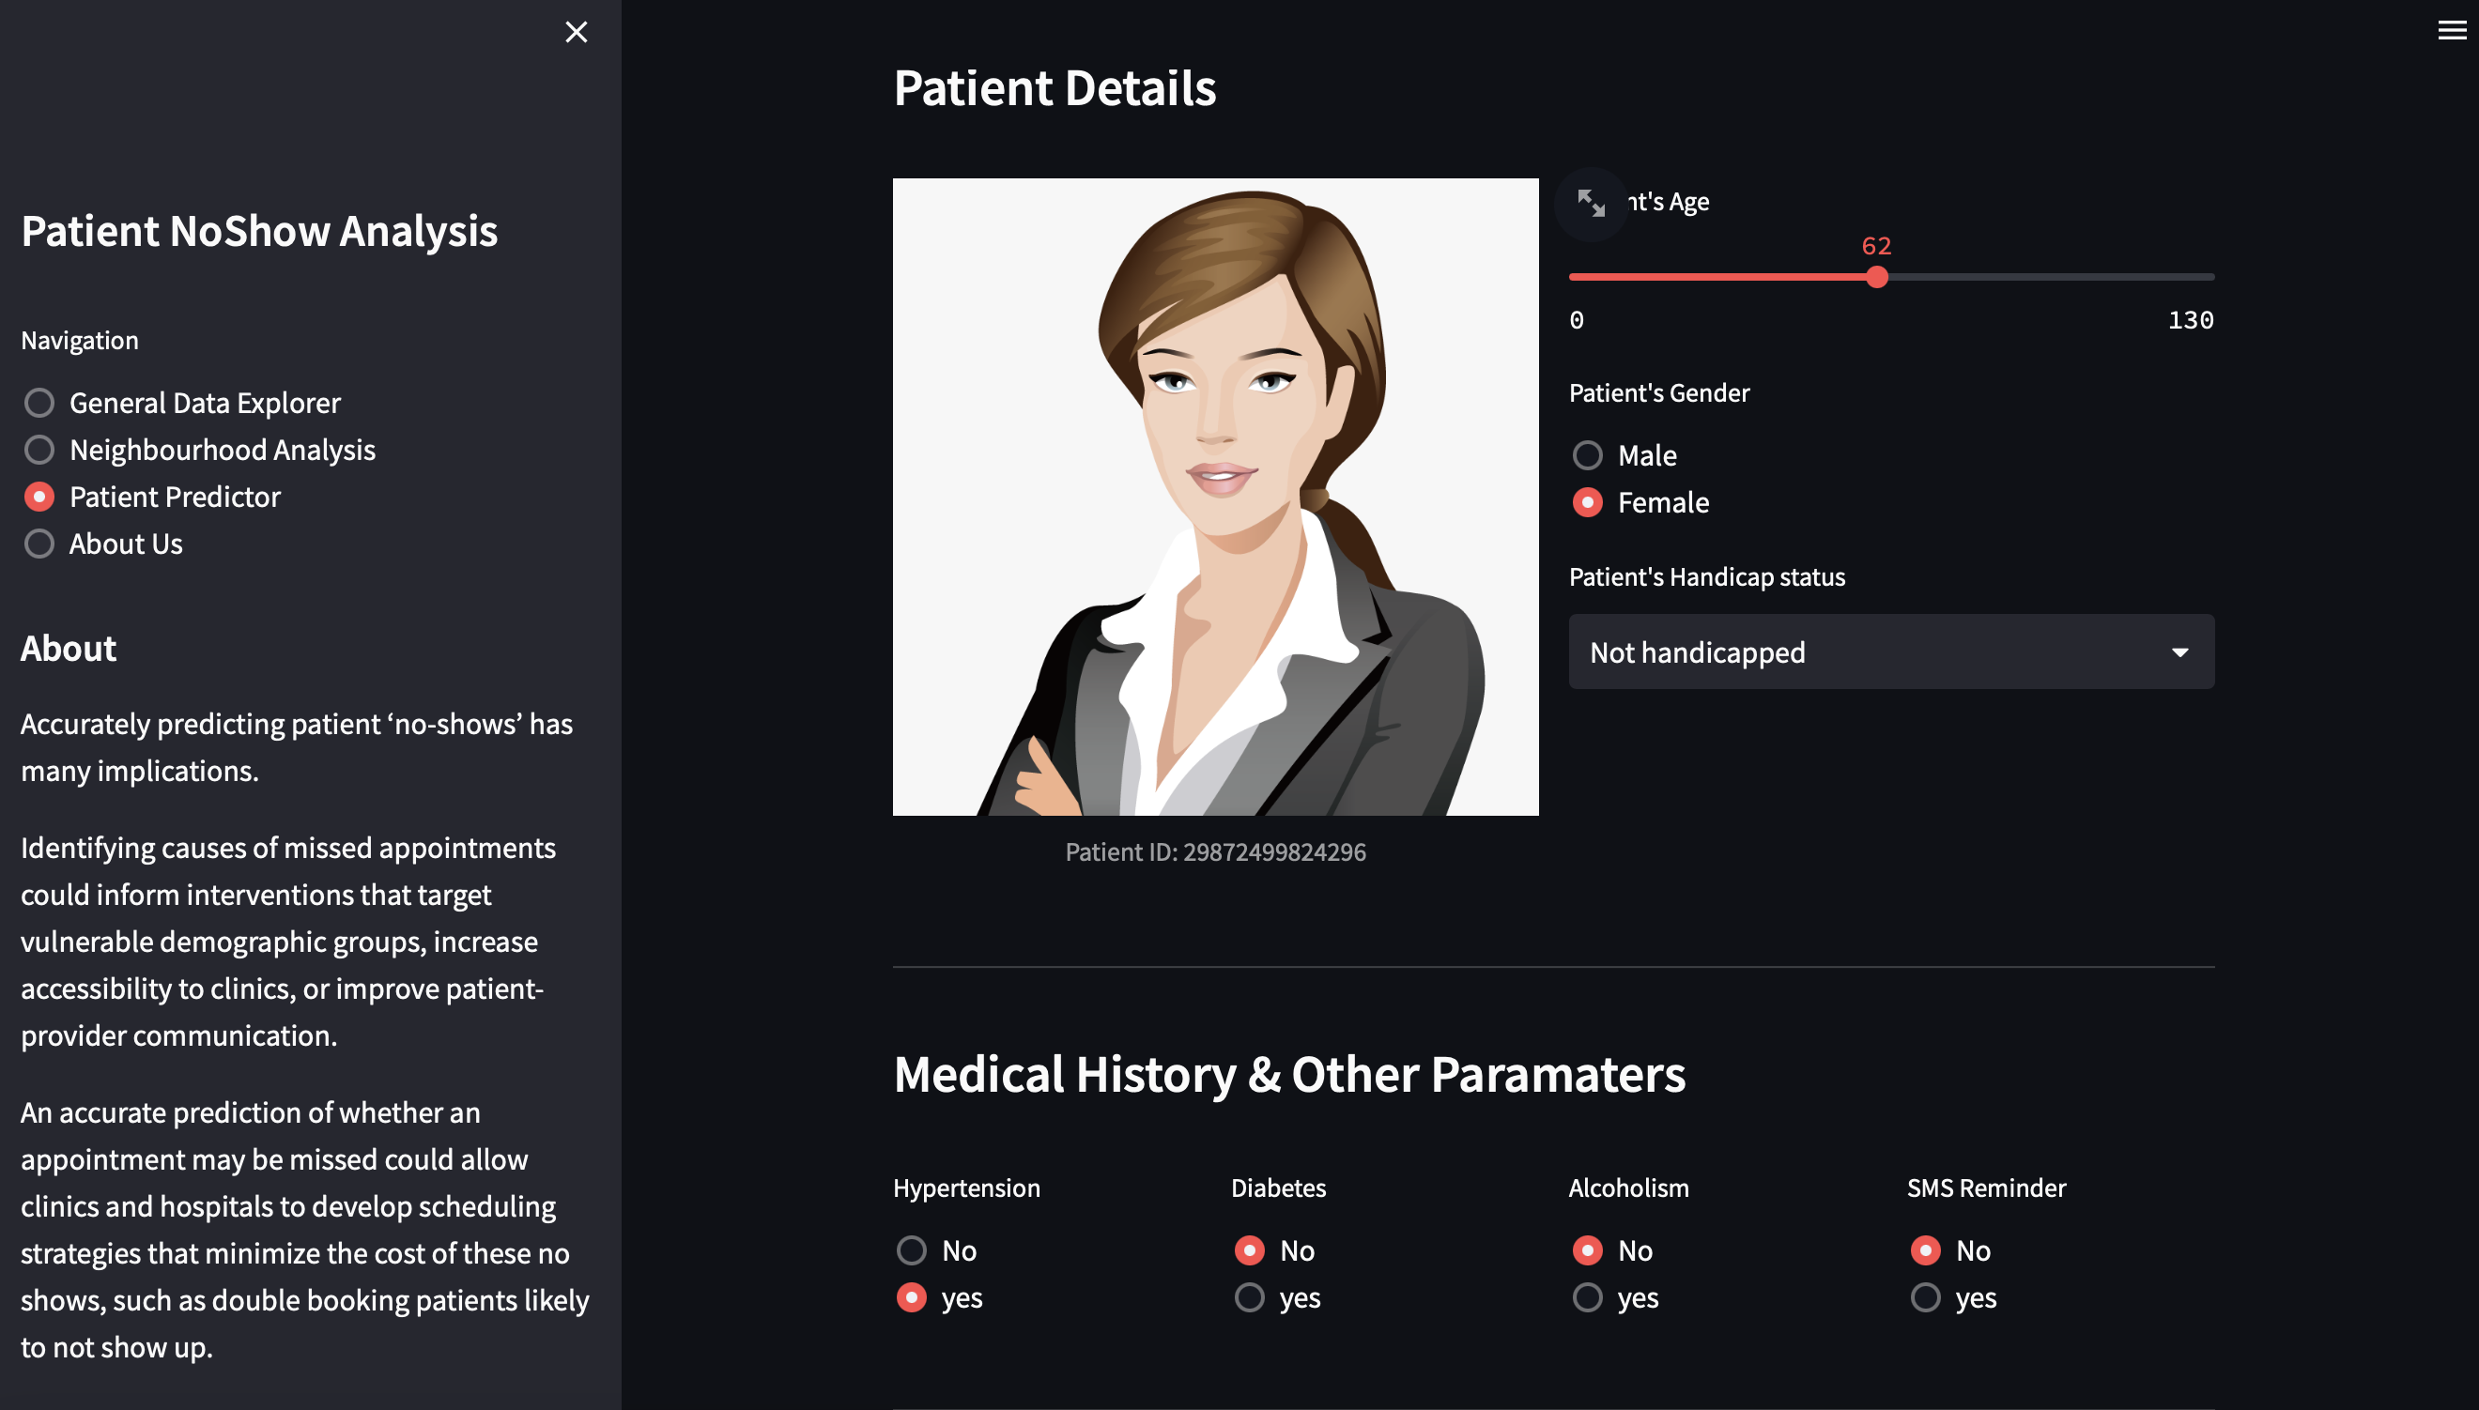This screenshot has height=1410, width=2479.
Task: Click the Handicap dropdown arrow
Action: coord(2179,651)
